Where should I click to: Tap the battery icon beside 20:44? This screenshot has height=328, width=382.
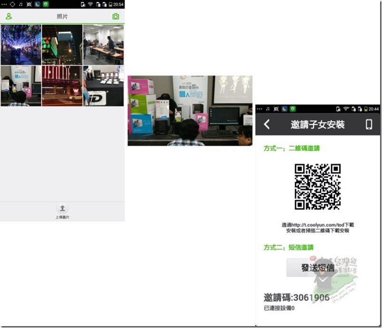point(366,109)
